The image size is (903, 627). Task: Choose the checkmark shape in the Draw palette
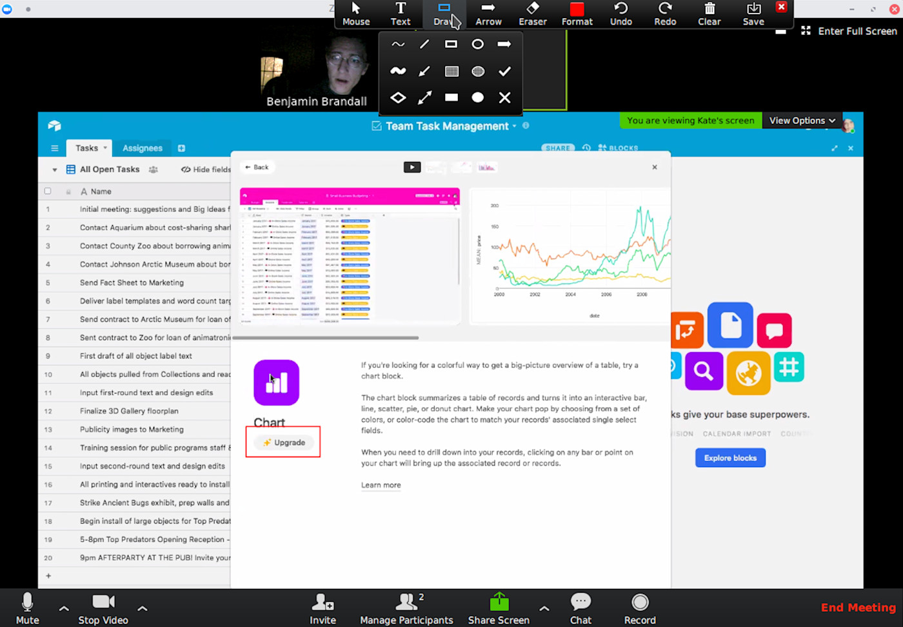[x=504, y=71]
